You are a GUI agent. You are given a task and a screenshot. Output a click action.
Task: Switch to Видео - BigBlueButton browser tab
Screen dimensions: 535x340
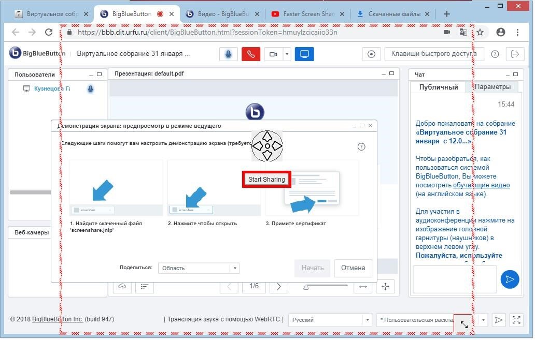coord(223,14)
